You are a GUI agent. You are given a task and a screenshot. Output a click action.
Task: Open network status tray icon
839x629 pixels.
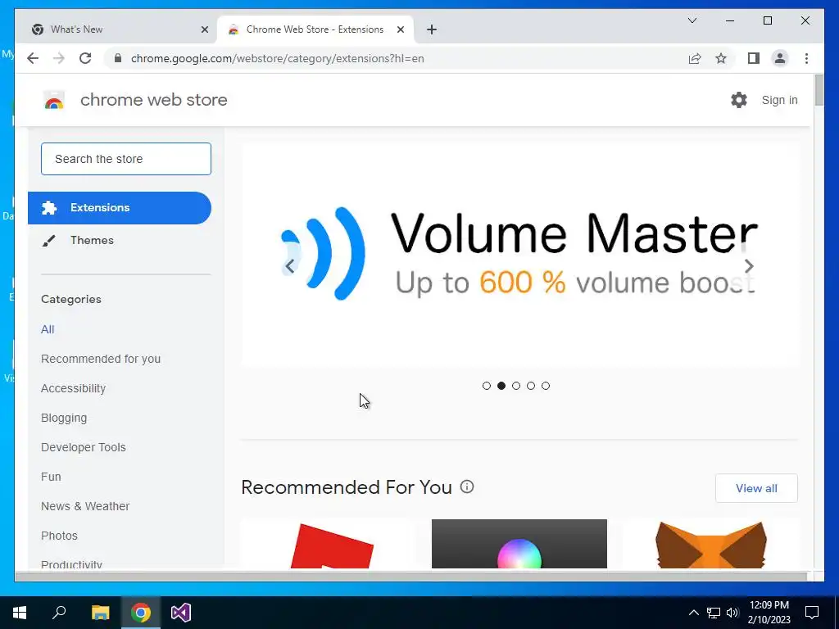714,613
